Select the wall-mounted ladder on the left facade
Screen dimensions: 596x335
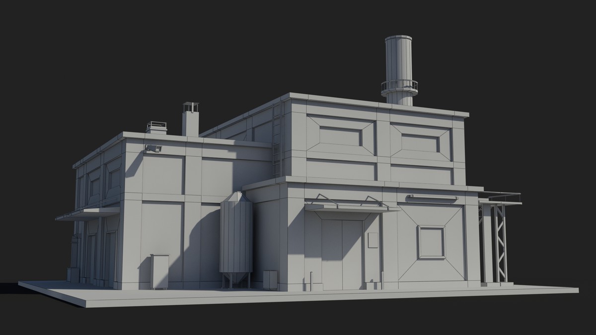(275, 141)
